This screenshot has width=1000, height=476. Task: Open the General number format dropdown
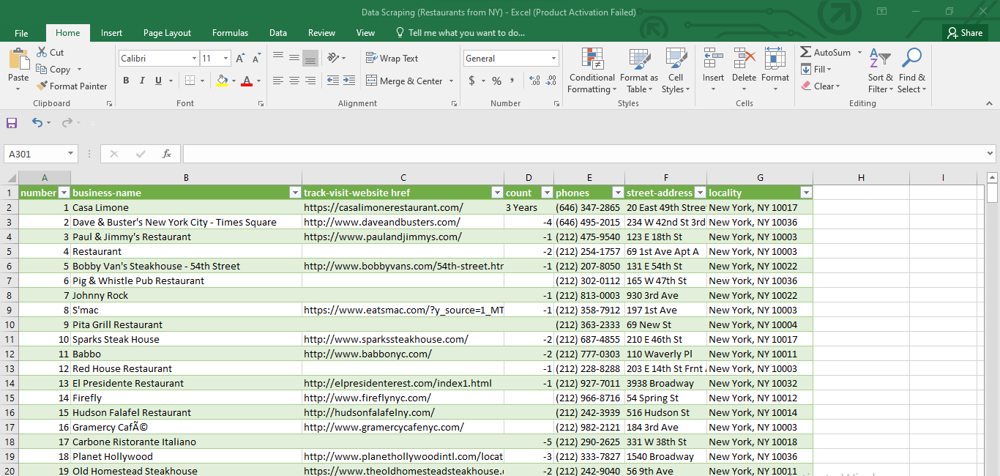tap(553, 59)
